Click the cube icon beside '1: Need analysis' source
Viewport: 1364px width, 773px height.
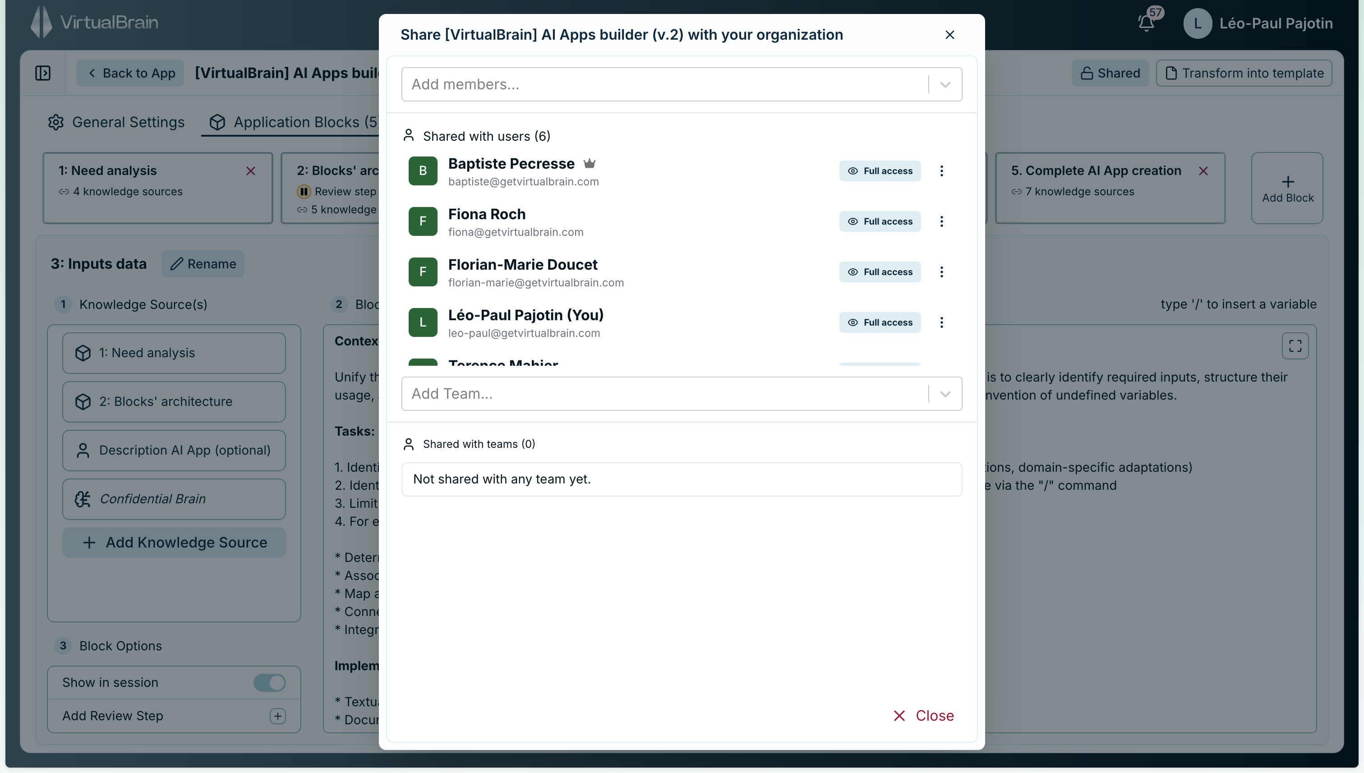point(83,353)
